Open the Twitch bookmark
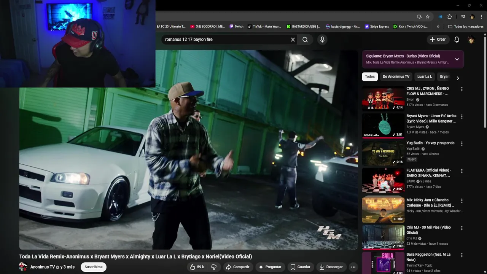The width and height of the screenshot is (487, 274). [236, 27]
